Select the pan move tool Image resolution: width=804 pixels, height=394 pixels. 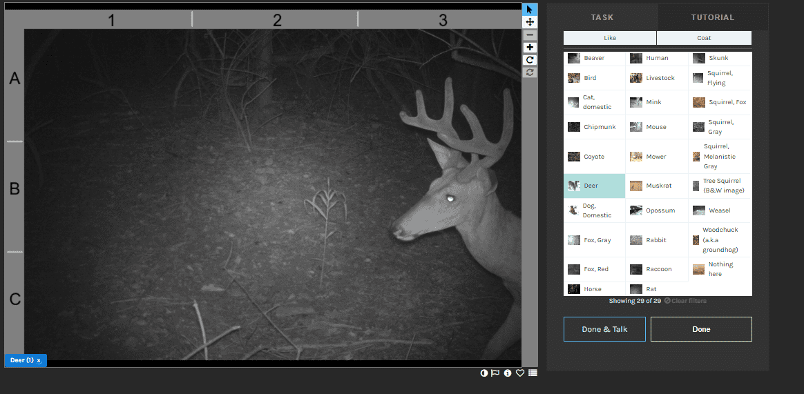530,22
